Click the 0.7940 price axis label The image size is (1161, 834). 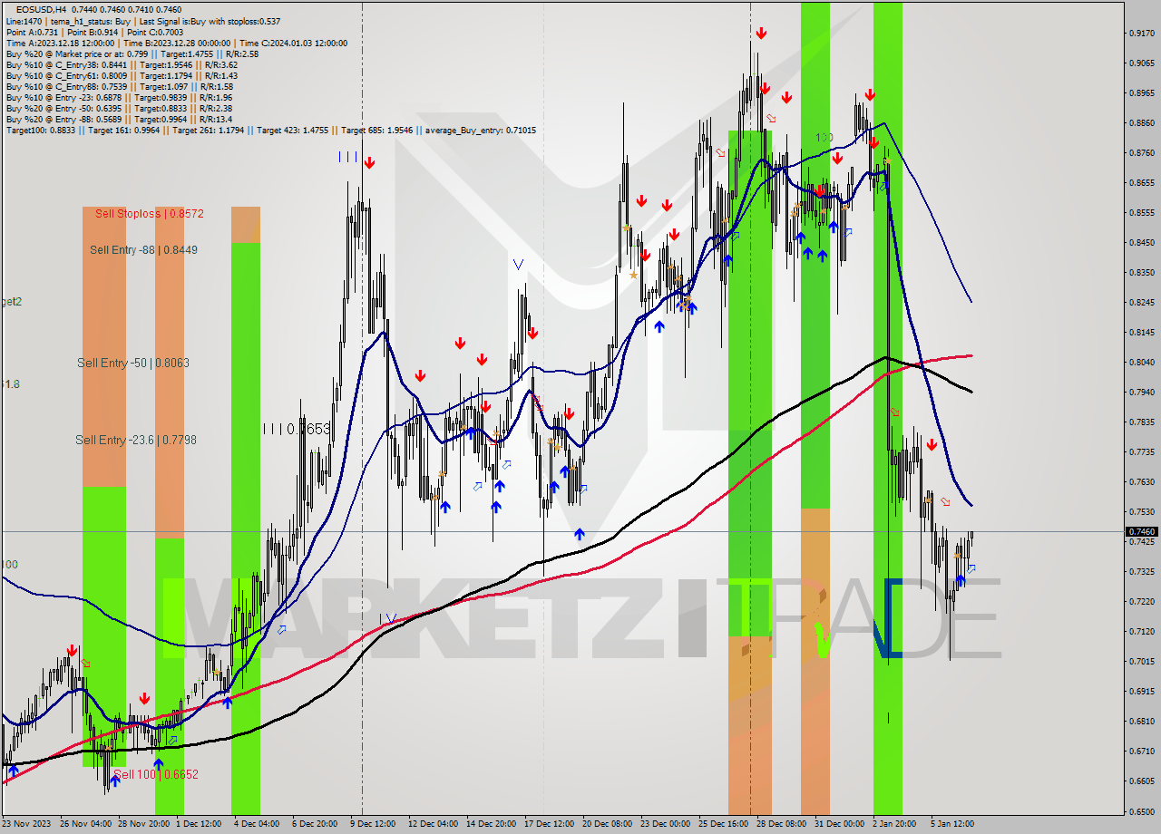pyautogui.click(x=1141, y=393)
